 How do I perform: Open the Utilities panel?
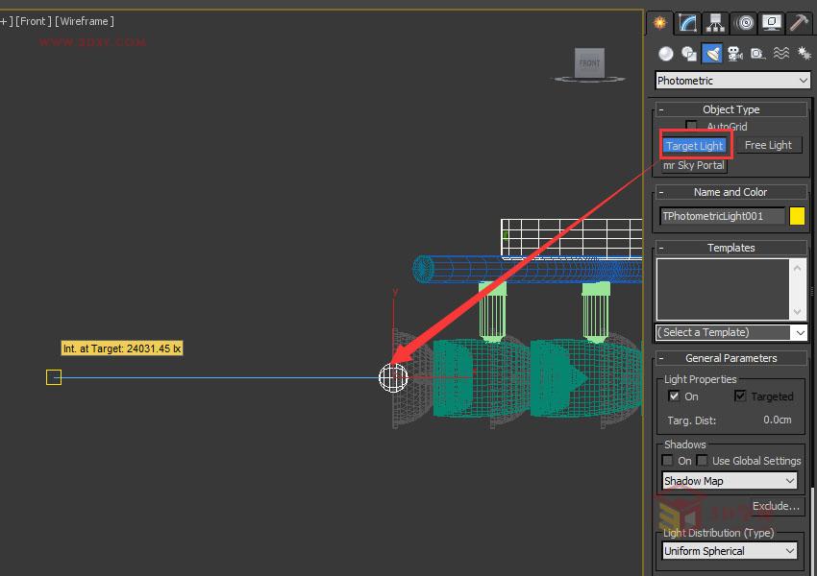coord(797,21)
